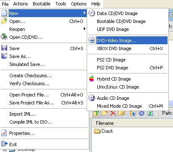Choose UDF DVD Image
Viewport: 173px width, 152px height.
pos(128,29)
